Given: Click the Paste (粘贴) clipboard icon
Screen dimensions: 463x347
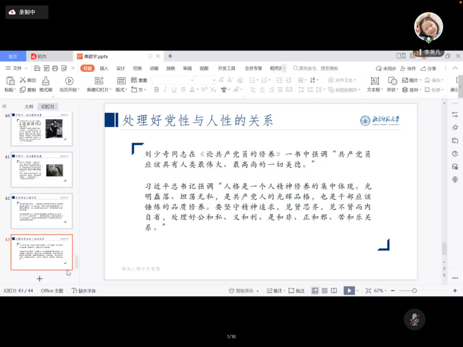Looking at the screenshot, I should [x=10, y=81].
